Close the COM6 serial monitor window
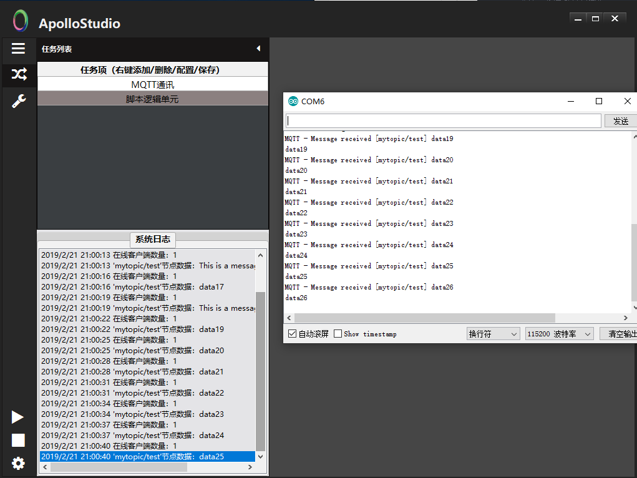 627,101
